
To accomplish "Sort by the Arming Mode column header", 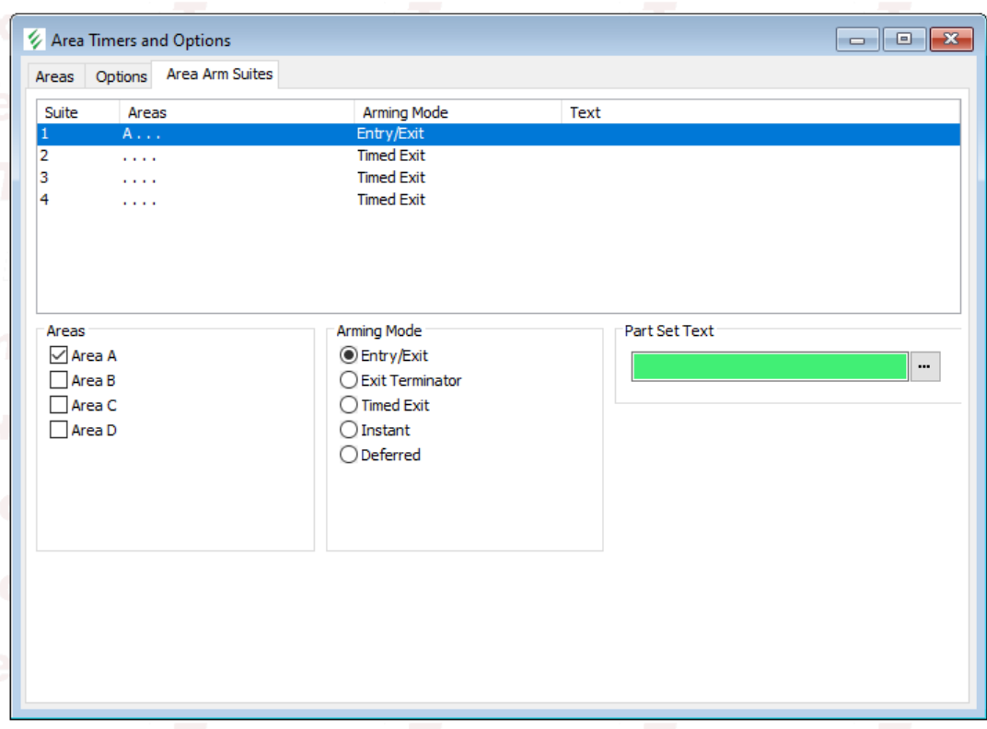I will pos(405,112).
